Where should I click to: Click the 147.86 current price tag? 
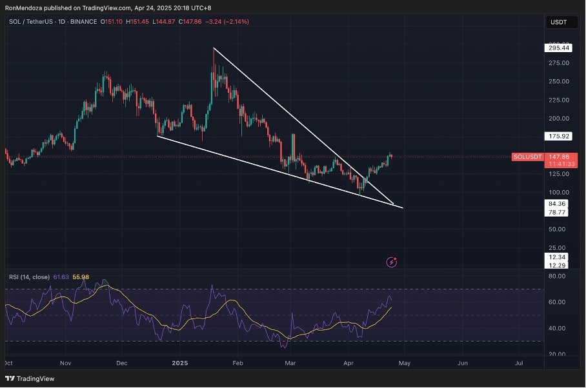(x=559, y=157)
